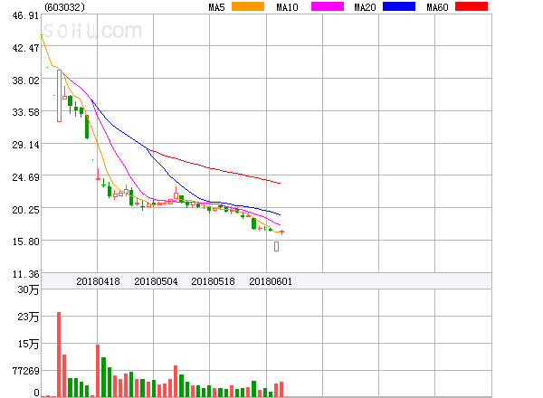Click the 30万 volume axis label

coord(28,289)
